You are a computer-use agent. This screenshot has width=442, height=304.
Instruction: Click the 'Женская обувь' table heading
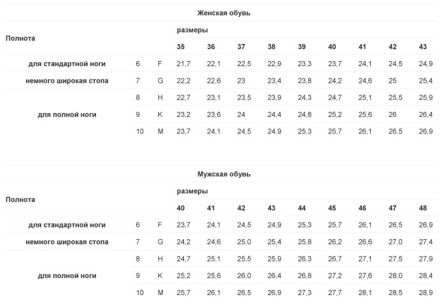click(x=223, y=13)
